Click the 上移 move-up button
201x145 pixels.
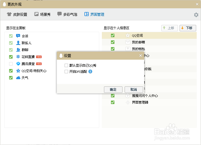pyautogui.click(x=169, y=28)
